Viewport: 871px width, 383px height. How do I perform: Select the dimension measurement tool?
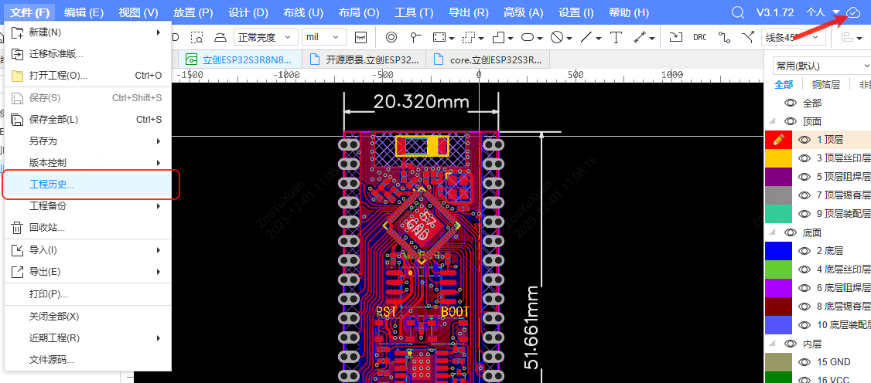pos(639,37)
